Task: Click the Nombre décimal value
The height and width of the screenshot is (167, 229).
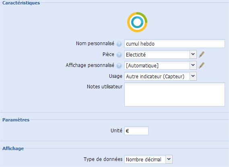Action: 144,159
